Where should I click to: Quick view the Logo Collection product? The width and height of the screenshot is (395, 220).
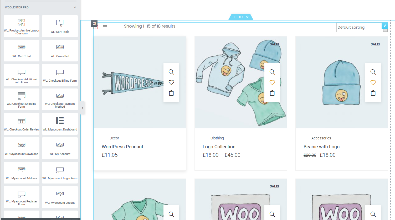point(272,72)
